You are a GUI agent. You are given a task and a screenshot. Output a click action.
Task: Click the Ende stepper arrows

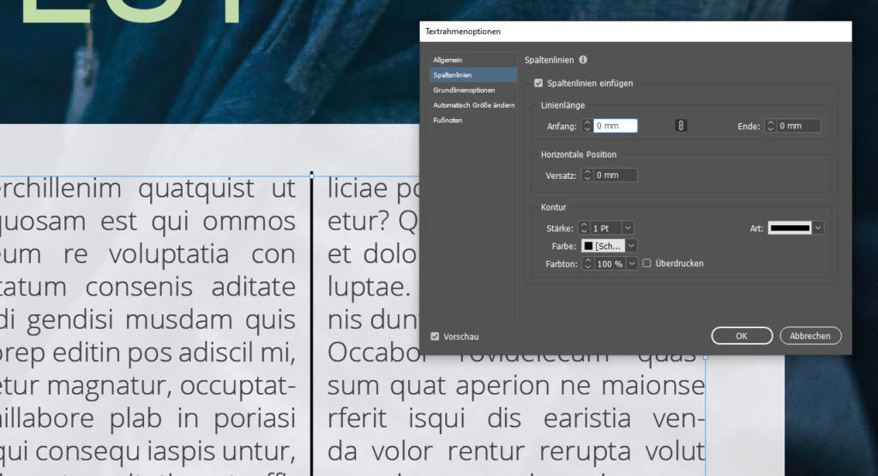point(771,126)
